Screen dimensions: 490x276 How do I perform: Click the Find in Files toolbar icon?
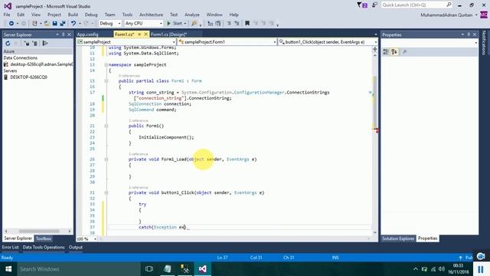pos(194,24)
